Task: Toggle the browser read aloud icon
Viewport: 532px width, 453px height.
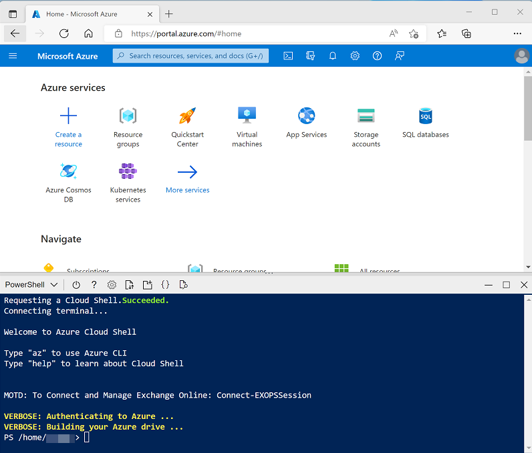Action: tap(394, 33)
